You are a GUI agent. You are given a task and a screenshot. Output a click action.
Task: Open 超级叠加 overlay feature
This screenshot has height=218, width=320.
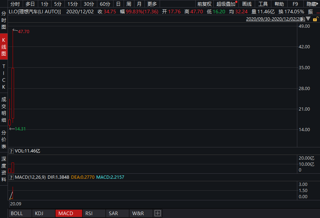point(226,4)
